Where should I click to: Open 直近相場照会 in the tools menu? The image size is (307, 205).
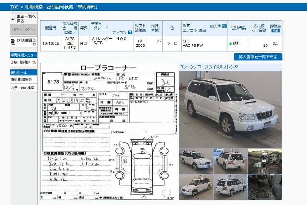point(21,80)
